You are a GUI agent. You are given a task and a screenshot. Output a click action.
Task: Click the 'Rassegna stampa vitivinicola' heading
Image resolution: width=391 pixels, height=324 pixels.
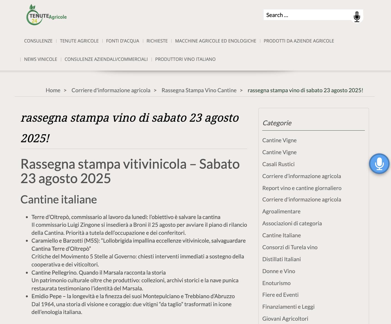(x=130, y=171)
